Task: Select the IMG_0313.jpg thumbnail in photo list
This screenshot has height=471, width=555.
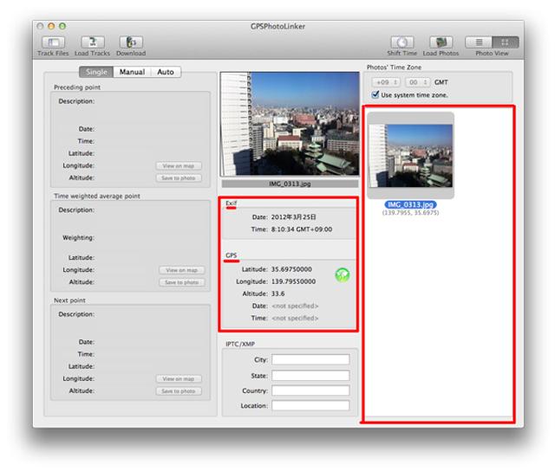Action: pos(411,156)
